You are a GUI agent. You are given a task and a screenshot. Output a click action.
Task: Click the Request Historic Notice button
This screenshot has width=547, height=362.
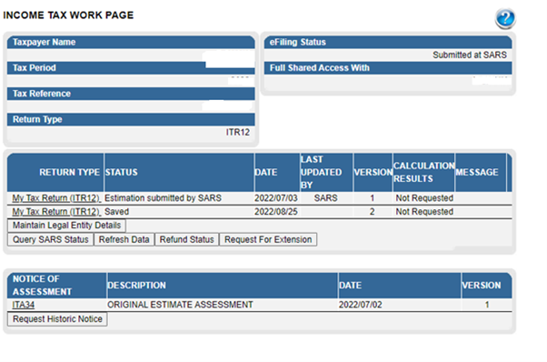point(57,319)
